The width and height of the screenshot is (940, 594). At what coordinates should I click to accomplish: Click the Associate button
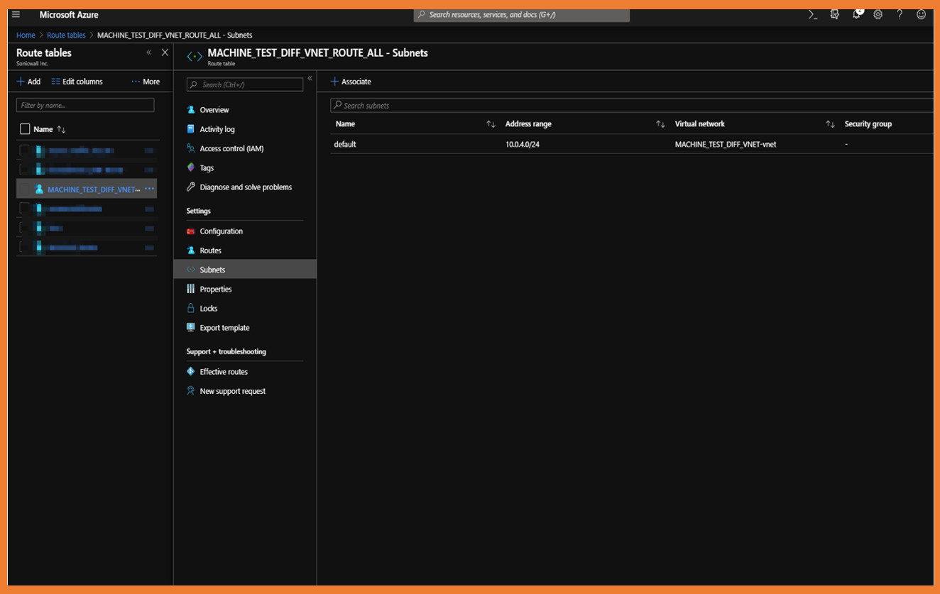click(351, 82)
